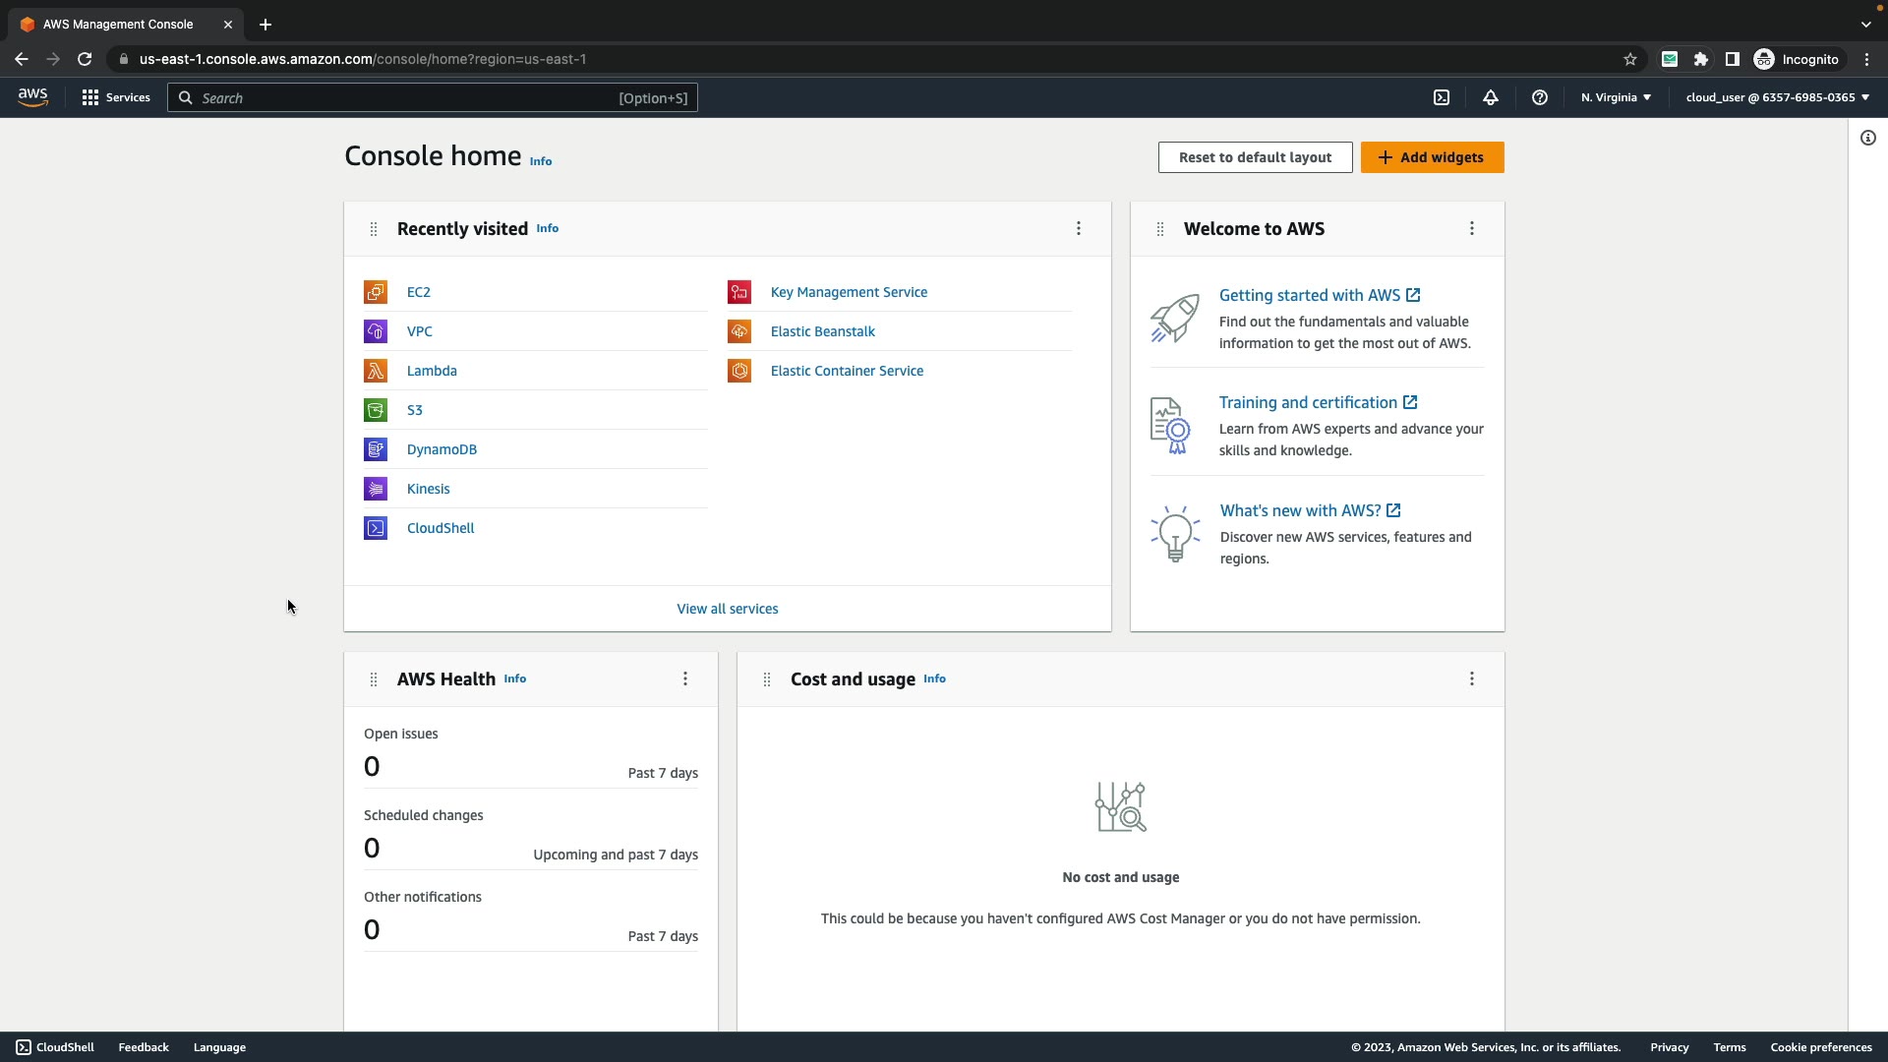Click View all services link
Screen dimensions: 1888x1062
pos(727,609)
